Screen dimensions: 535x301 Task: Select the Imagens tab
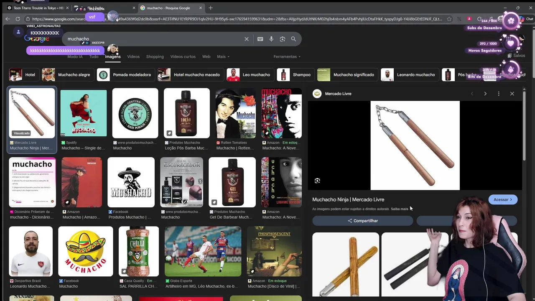[113, 56]
